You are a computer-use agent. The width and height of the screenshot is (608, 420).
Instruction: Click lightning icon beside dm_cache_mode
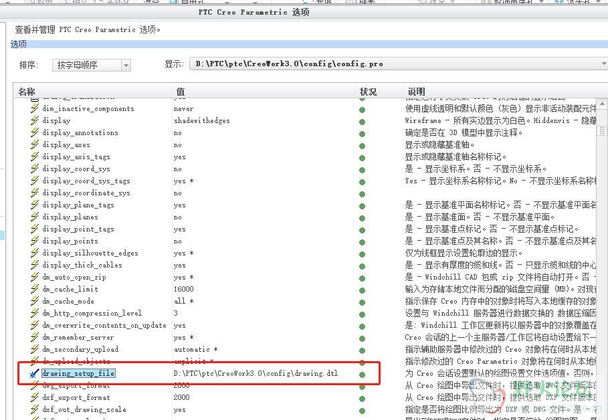point(35,301)
